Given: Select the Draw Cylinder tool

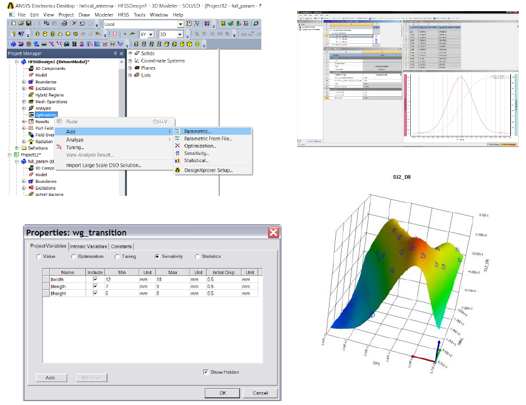Looking at the screenshot, I should coord(45,34).
